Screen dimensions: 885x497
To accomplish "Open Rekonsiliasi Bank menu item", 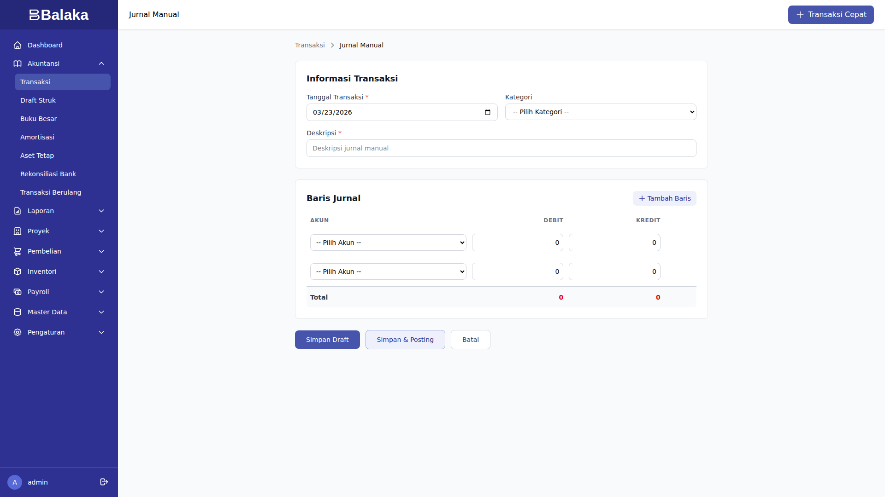I will coord(48,174).
